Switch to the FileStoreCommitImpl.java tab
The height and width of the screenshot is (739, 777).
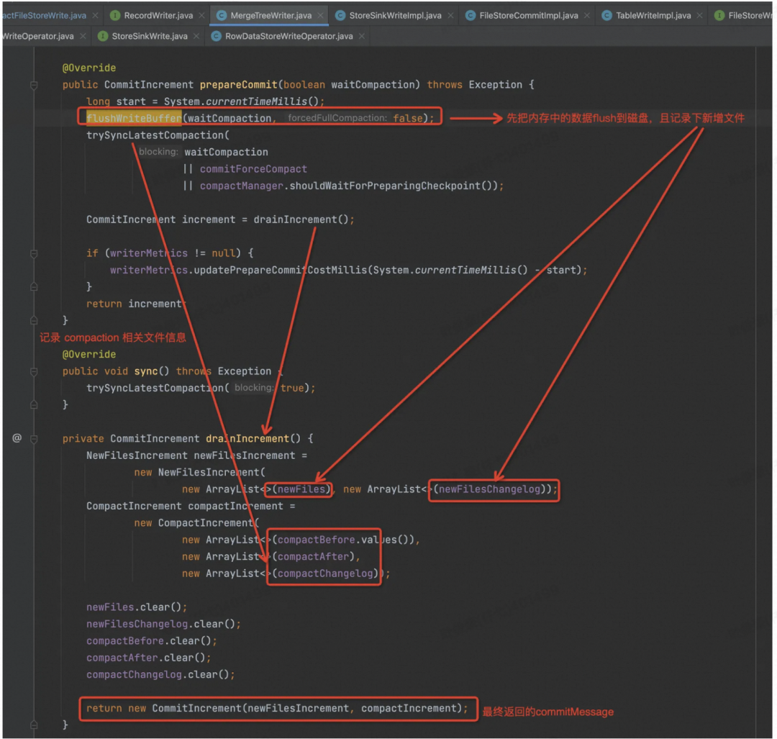point(529,15)
